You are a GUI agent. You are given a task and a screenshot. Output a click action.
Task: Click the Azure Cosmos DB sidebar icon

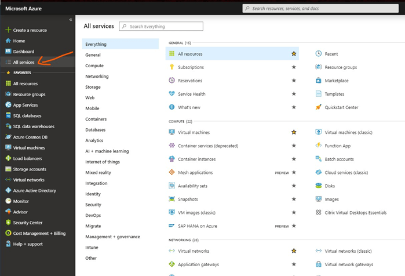(x=8, y=137)
